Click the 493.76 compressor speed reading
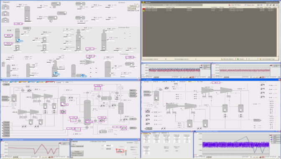 [29, 97]
